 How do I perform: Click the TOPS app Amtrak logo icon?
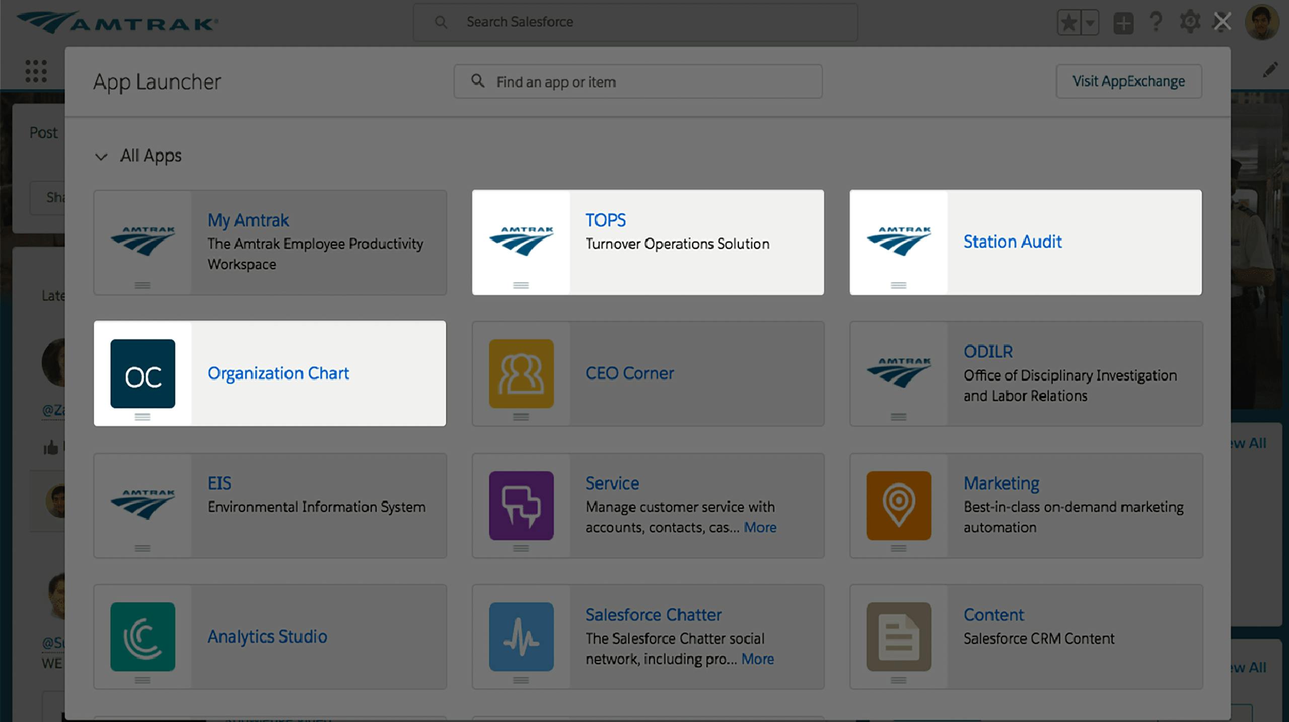pyautogui.click(x=521, y=241)
